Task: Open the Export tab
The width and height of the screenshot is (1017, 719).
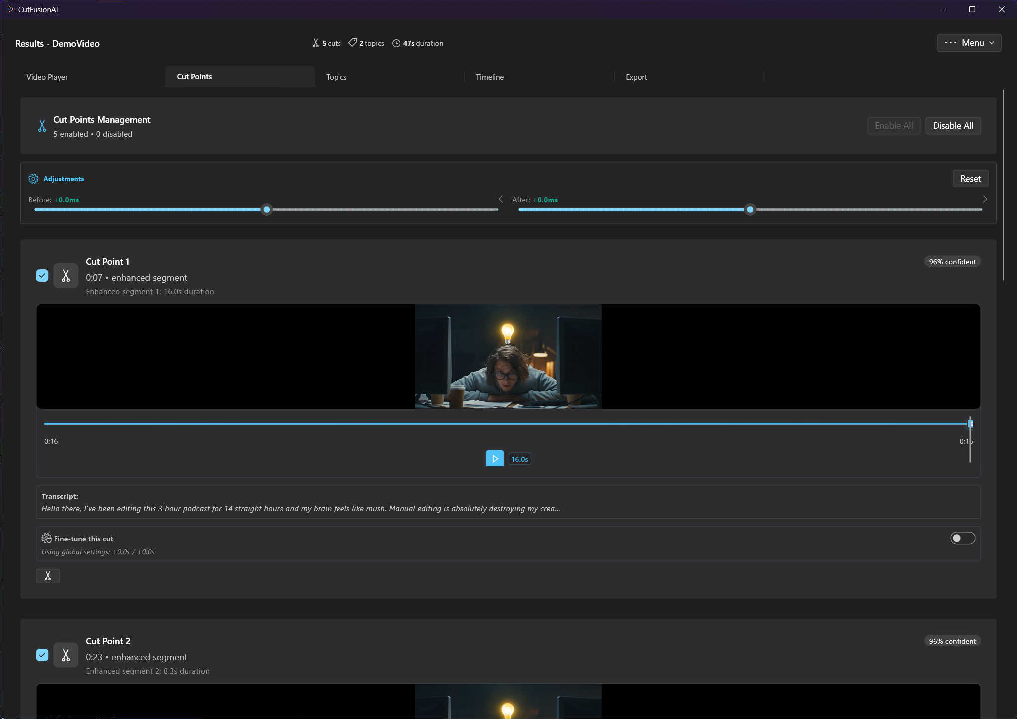Action: click(636, 77)
